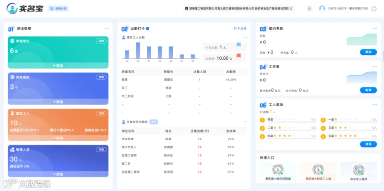Open 详情 on the 参建单位 card
This screenshot has width=384, height=191.
pyautogui.click(x=101, y=41)
